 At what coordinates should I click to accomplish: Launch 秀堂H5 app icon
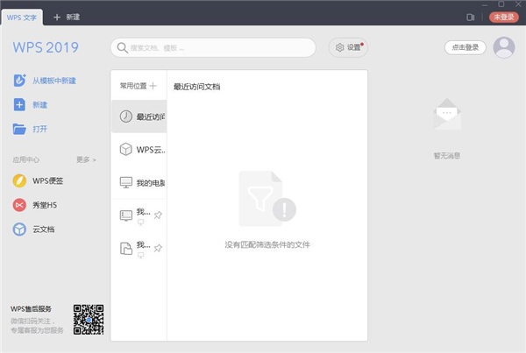[x=19, y=205]
